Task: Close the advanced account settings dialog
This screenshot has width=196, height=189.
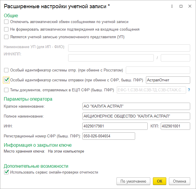Action: tap(190, 6)
